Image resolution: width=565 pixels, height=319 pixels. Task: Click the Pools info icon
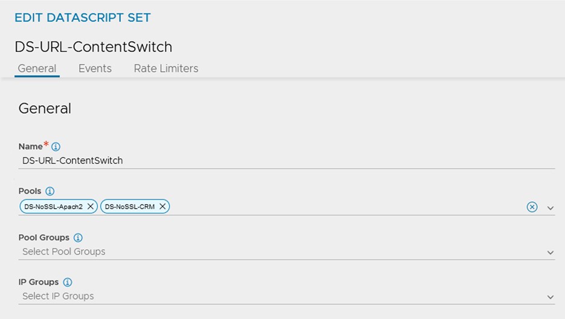coord(50,191)
